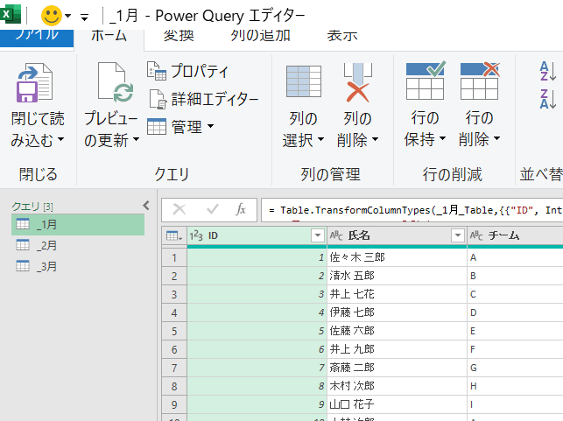Select row number 5 header

click(174, 331)
